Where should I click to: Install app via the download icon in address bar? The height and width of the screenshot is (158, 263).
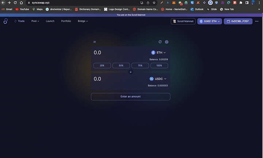point(142,3)
